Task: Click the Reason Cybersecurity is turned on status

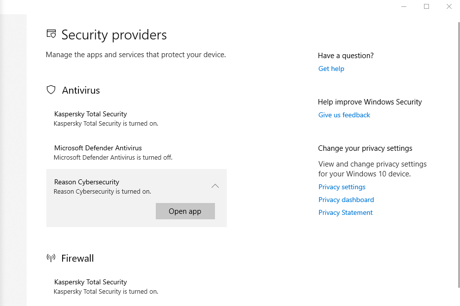Action: point(102,192)
